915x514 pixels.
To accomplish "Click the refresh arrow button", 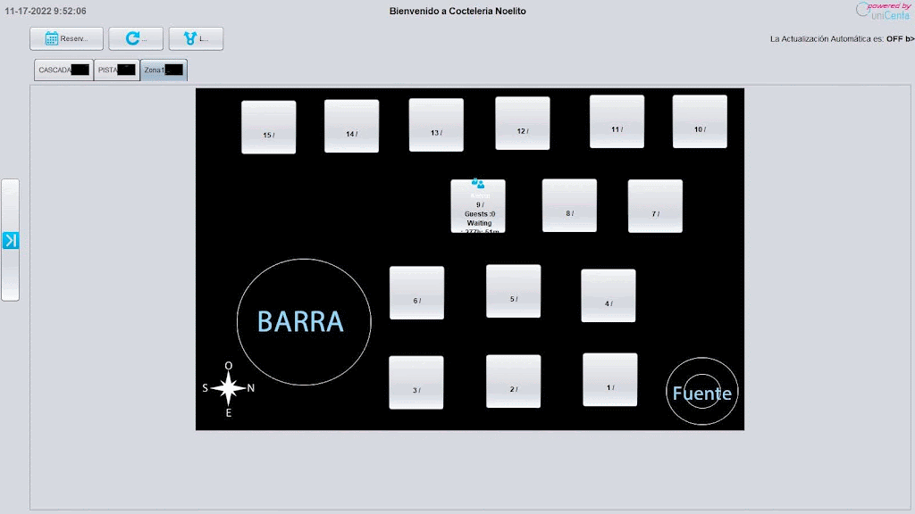I will click(135, 38).
